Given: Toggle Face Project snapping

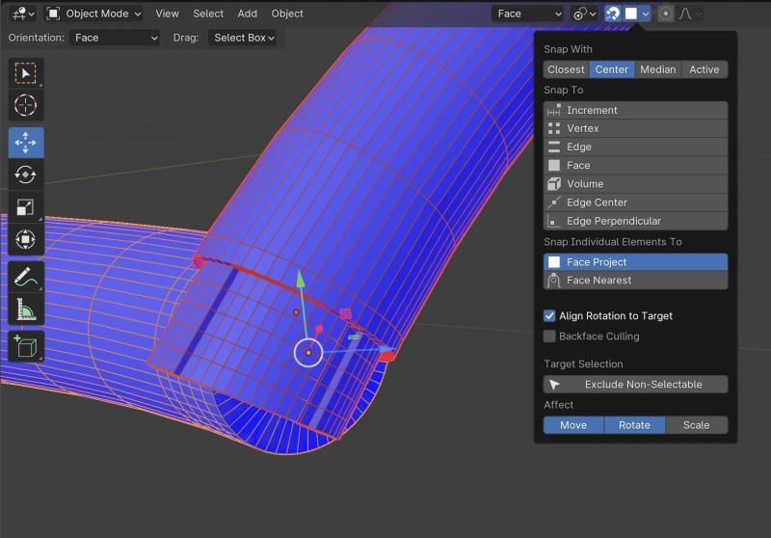Looking at the screenshot, I should pos(635,262).
